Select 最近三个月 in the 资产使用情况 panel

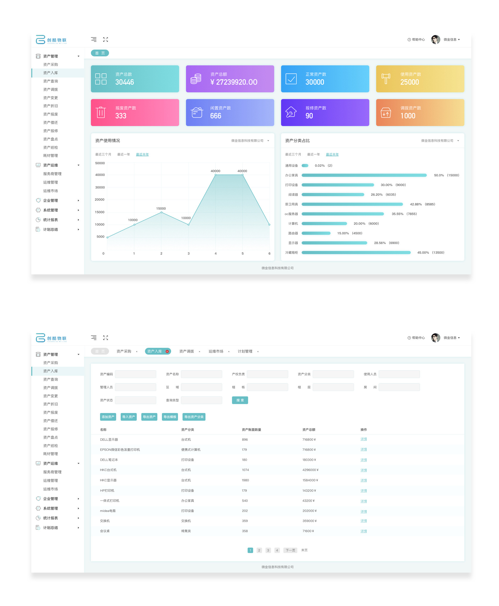click(x=103, y=154)
